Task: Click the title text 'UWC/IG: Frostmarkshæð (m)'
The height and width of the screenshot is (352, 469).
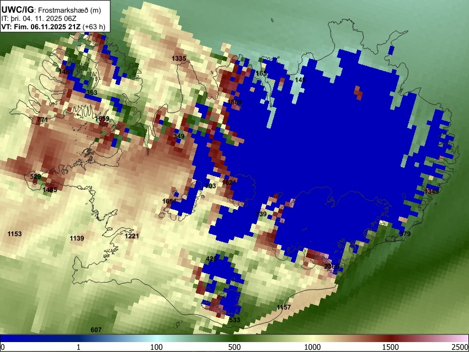Action: 51,10
